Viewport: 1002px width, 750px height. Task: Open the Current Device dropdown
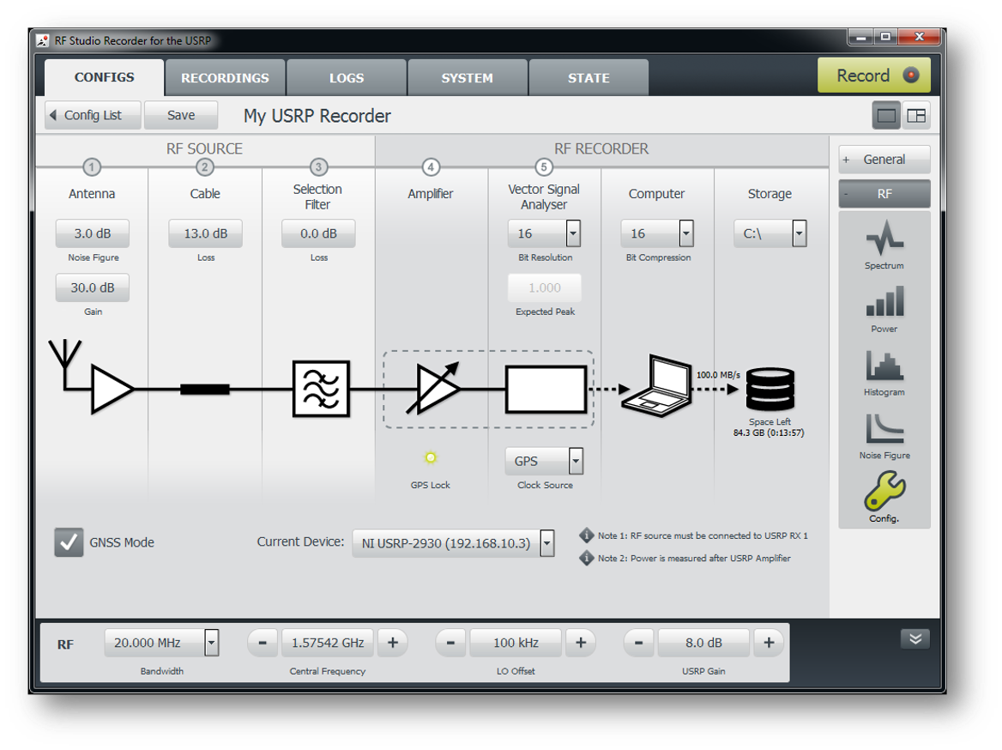pyautogui.click(x=546, y=543)
